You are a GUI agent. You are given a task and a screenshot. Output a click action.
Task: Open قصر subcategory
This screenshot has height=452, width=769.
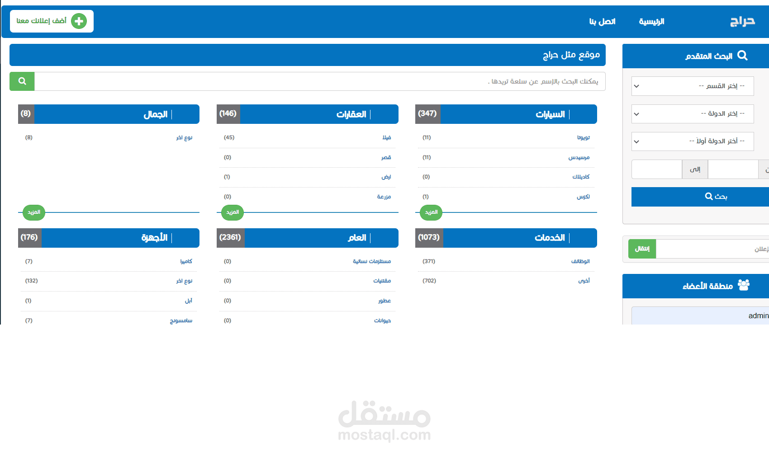tap(386, 157)
